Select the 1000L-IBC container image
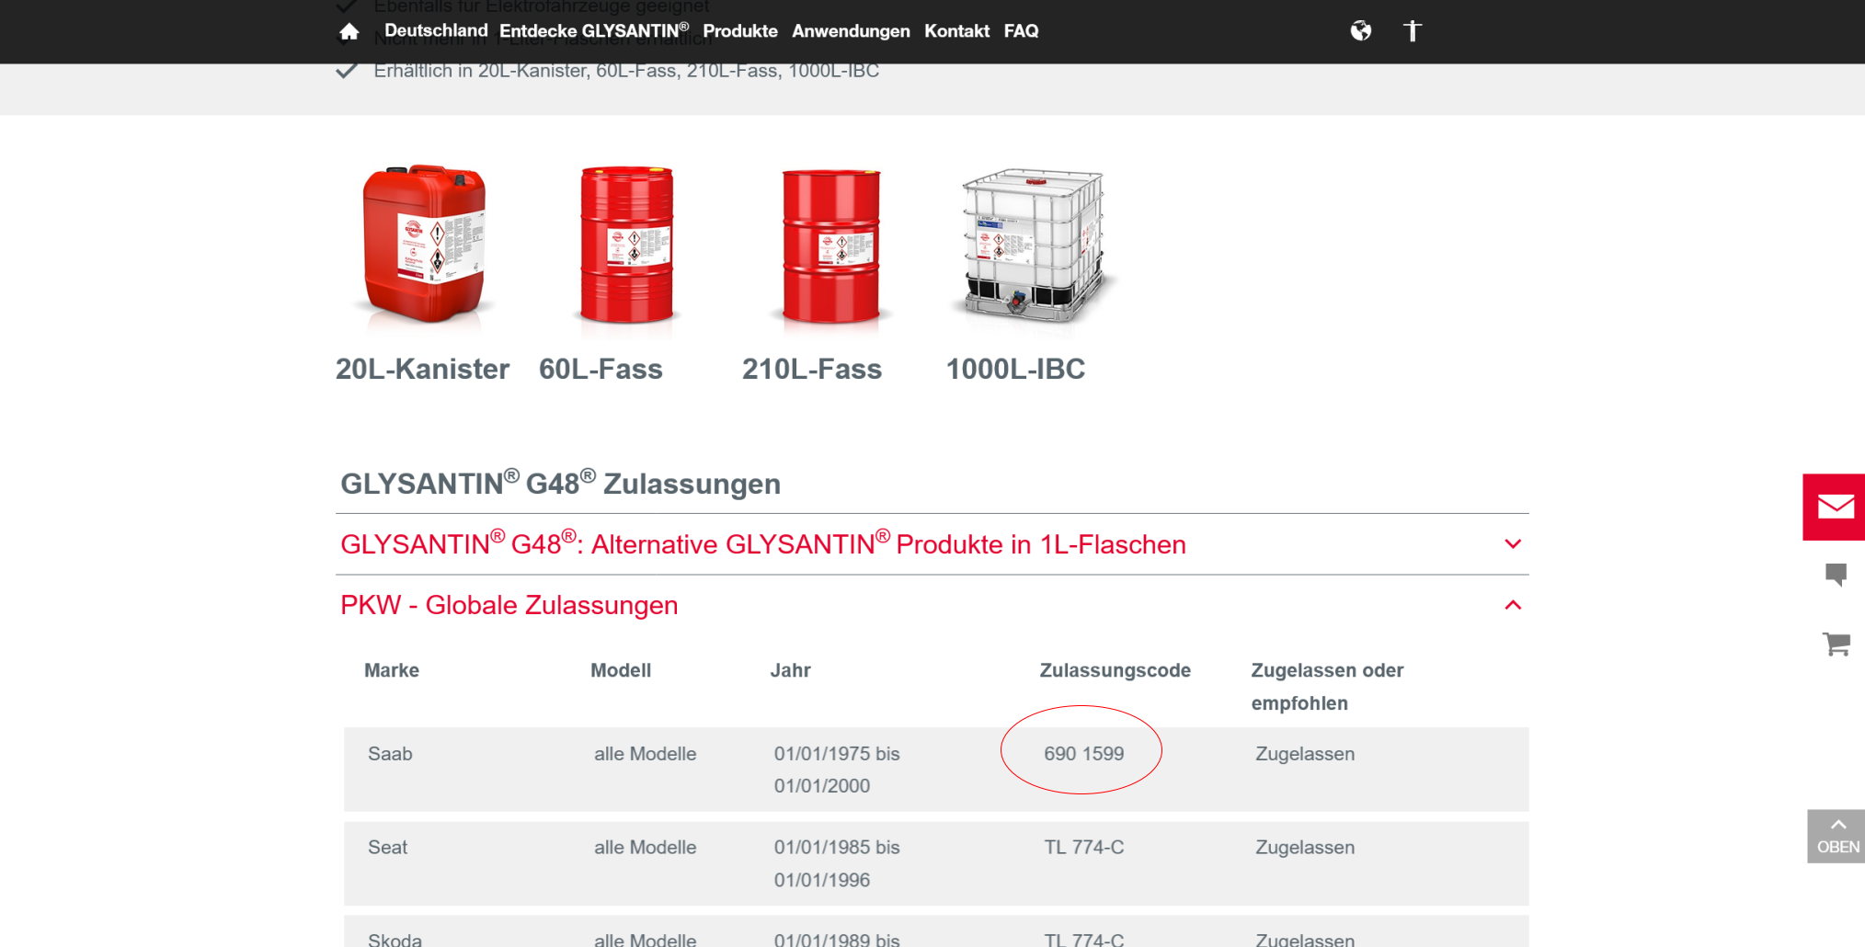The image size is (1865, 947). [1034, 245]
